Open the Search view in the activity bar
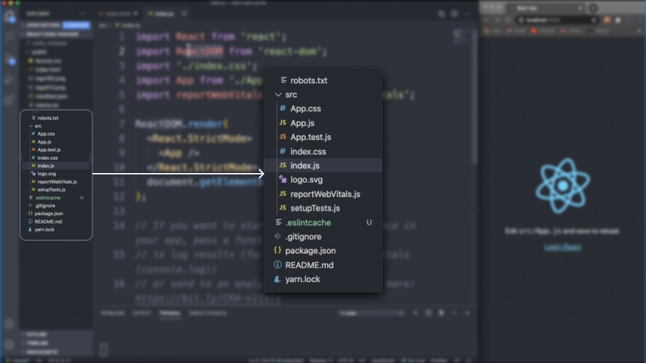The height and width of the screenshot is (363, 646). (x=9, y=37)
